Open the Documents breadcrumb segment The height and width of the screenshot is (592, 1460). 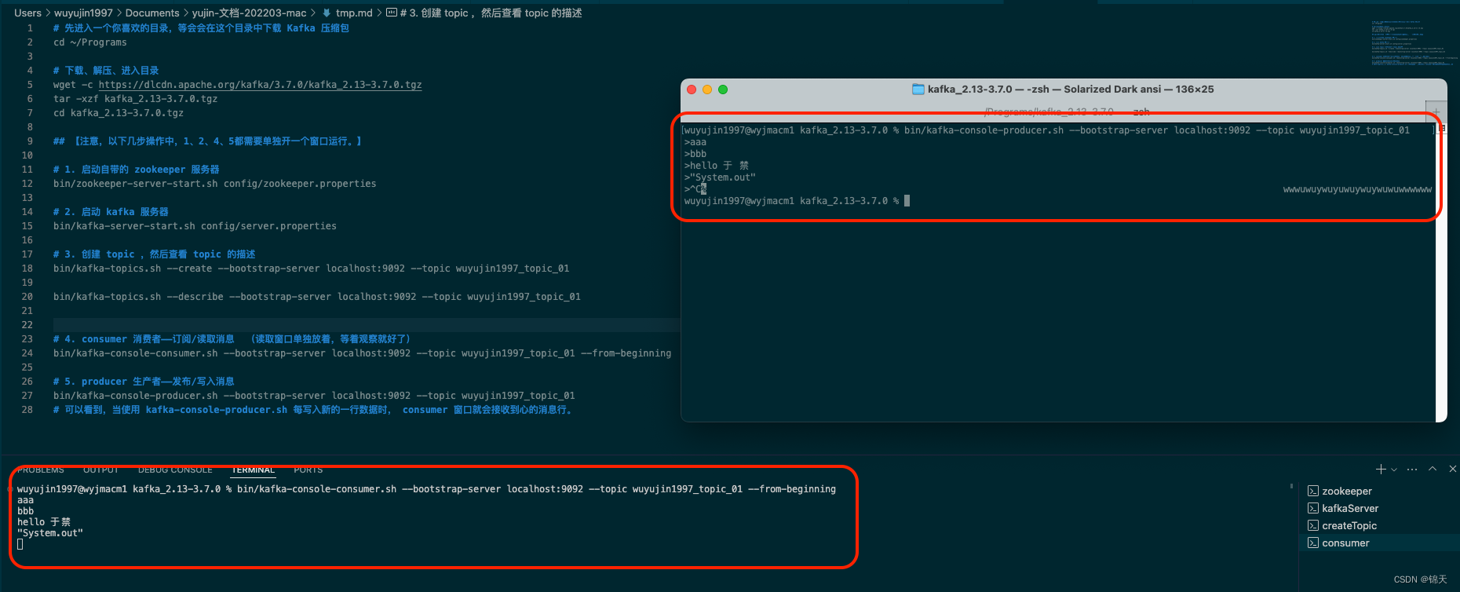coord(152,13)
